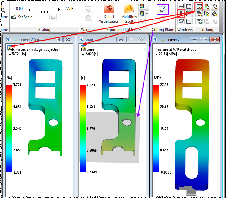This screenshot has width=226, height=199.
Task: Click the 'Pressure at V/P switchover' title text
Action: 176,50
